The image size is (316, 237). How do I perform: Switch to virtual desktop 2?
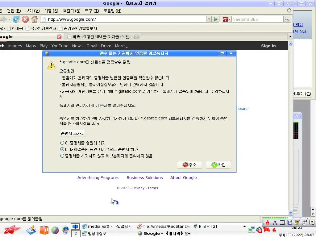[x=75, y=234]
